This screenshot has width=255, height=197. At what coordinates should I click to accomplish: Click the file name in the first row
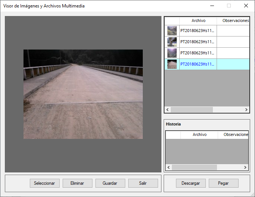198,31
